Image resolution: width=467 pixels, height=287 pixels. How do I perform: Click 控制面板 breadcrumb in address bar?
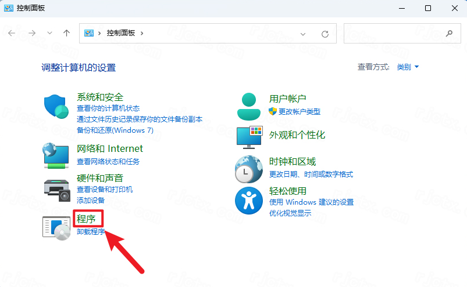pos(120,34)
